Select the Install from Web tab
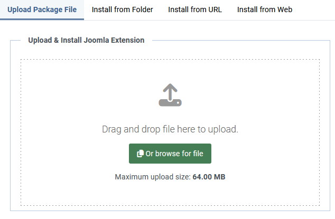 (265, 9)
